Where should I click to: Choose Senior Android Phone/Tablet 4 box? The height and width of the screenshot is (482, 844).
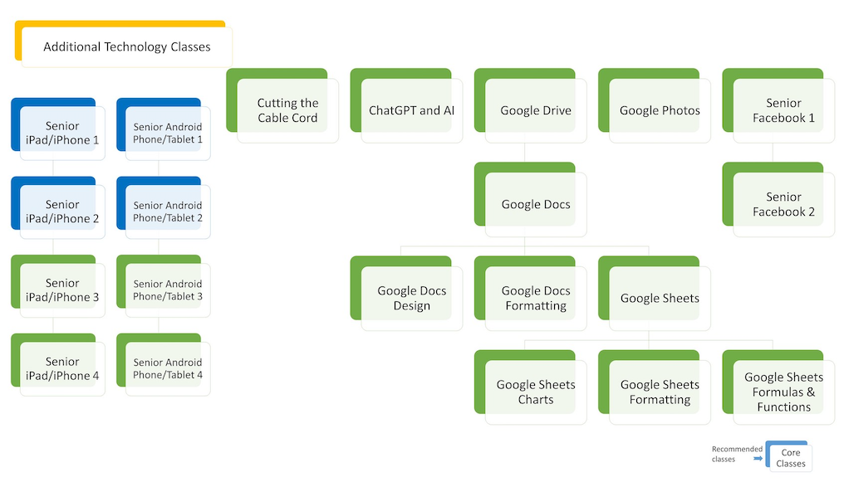tap(164, 365)
